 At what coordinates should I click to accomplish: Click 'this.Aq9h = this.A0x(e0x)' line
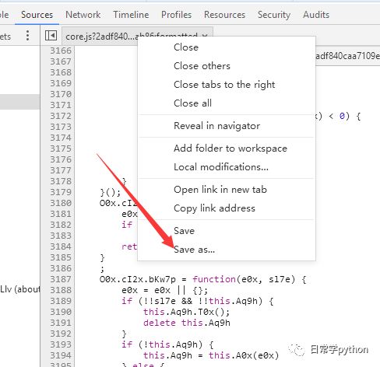[211, 355]
